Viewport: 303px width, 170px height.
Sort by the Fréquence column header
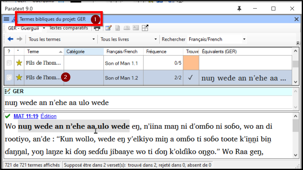(x=163, y=52)
